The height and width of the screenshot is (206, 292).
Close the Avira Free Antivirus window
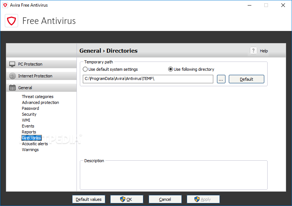click(283, 5)
